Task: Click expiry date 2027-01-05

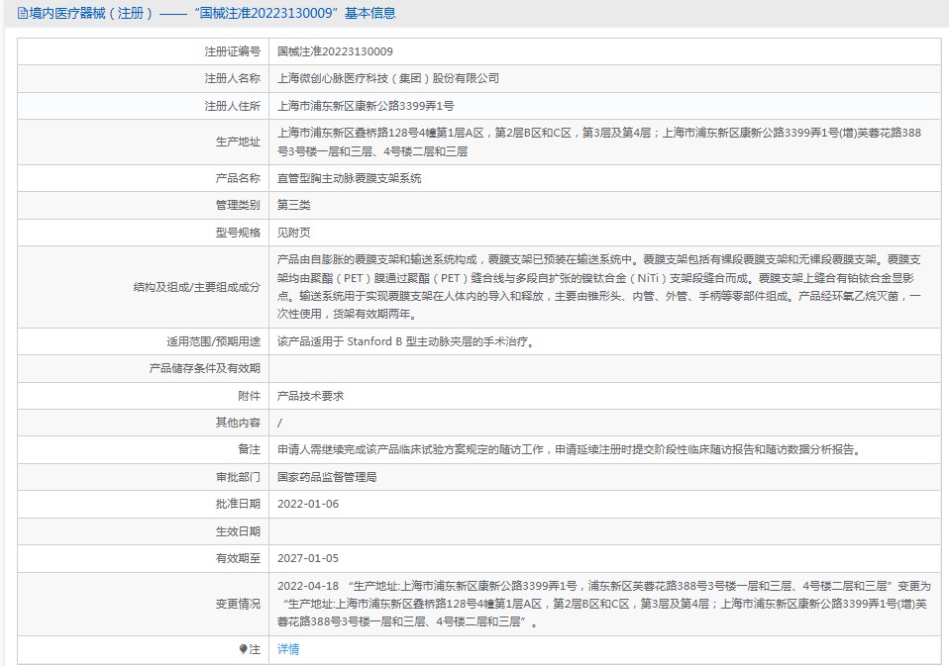Action: (308, 557)
